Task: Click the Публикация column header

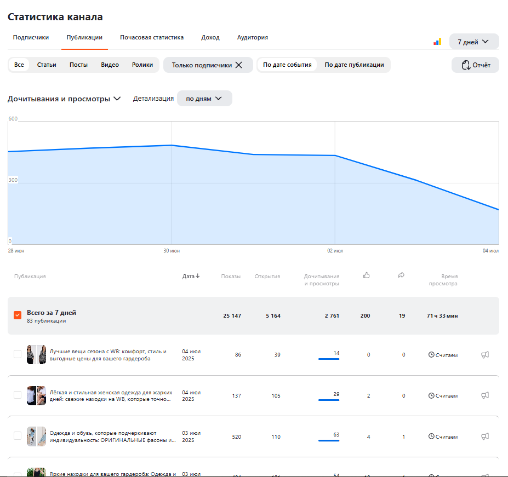Action: pos(30,276)
